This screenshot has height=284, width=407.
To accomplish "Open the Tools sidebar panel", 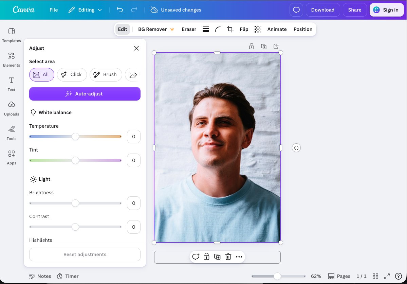I will coord(12,133).
